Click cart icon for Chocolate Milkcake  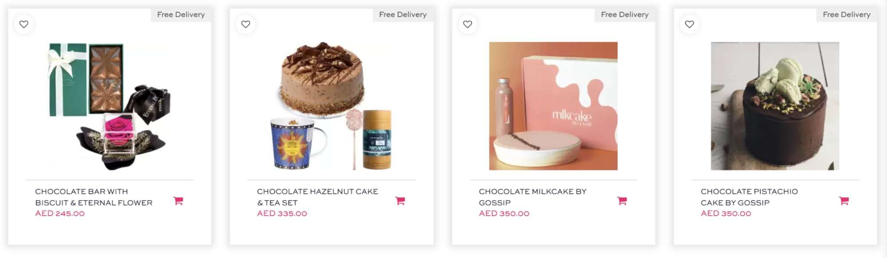[x=622, y=201]
